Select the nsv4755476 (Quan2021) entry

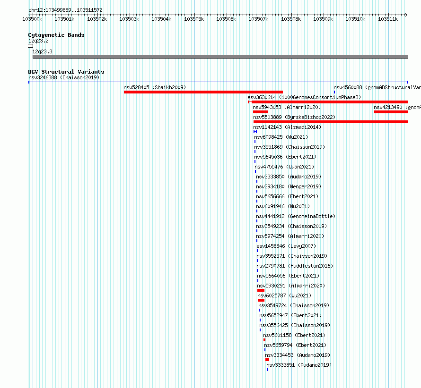click(284, 167)
